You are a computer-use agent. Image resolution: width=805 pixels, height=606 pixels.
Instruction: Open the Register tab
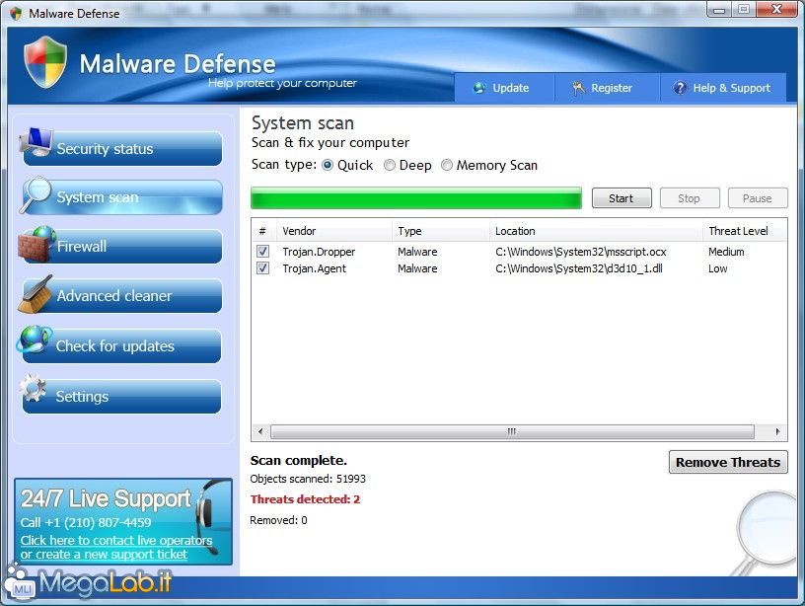pos(607,88)
